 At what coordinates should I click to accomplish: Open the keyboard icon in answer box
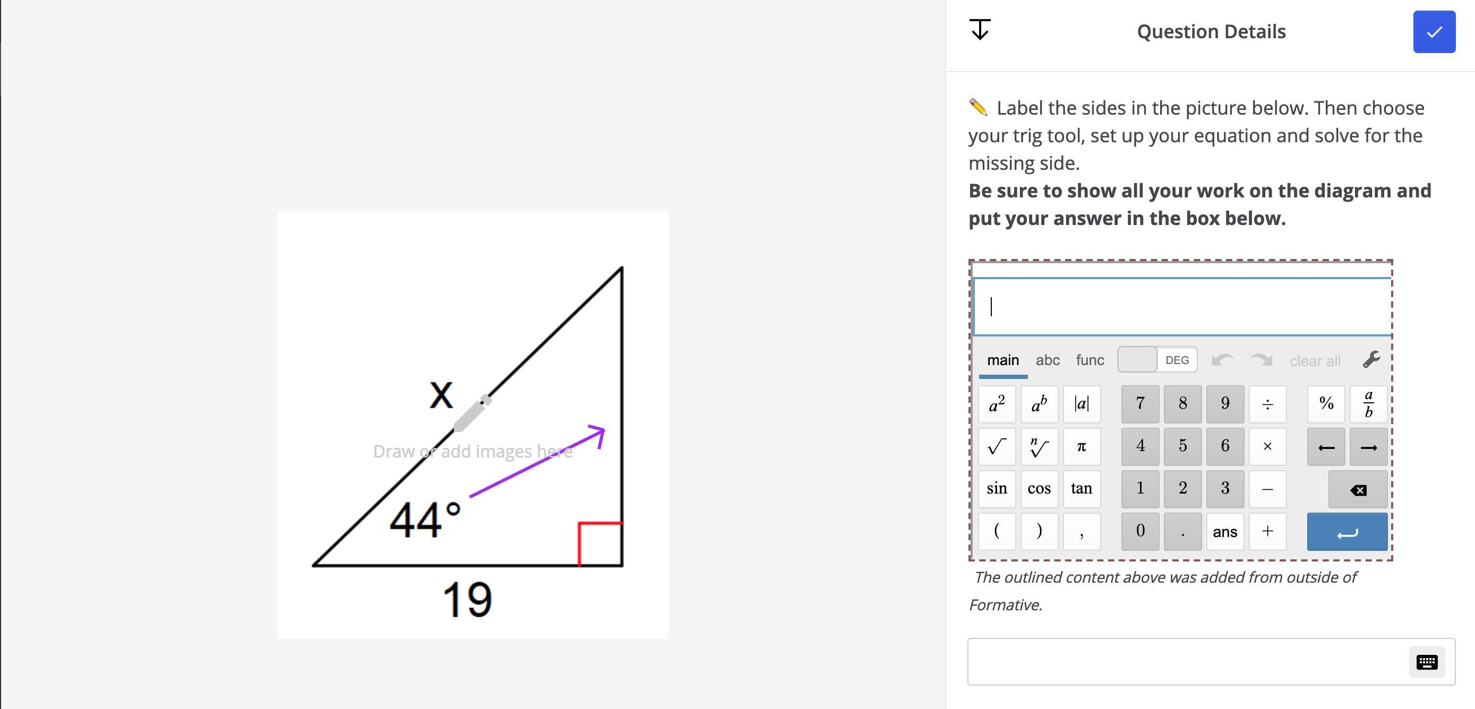(x=1426, y=662)
